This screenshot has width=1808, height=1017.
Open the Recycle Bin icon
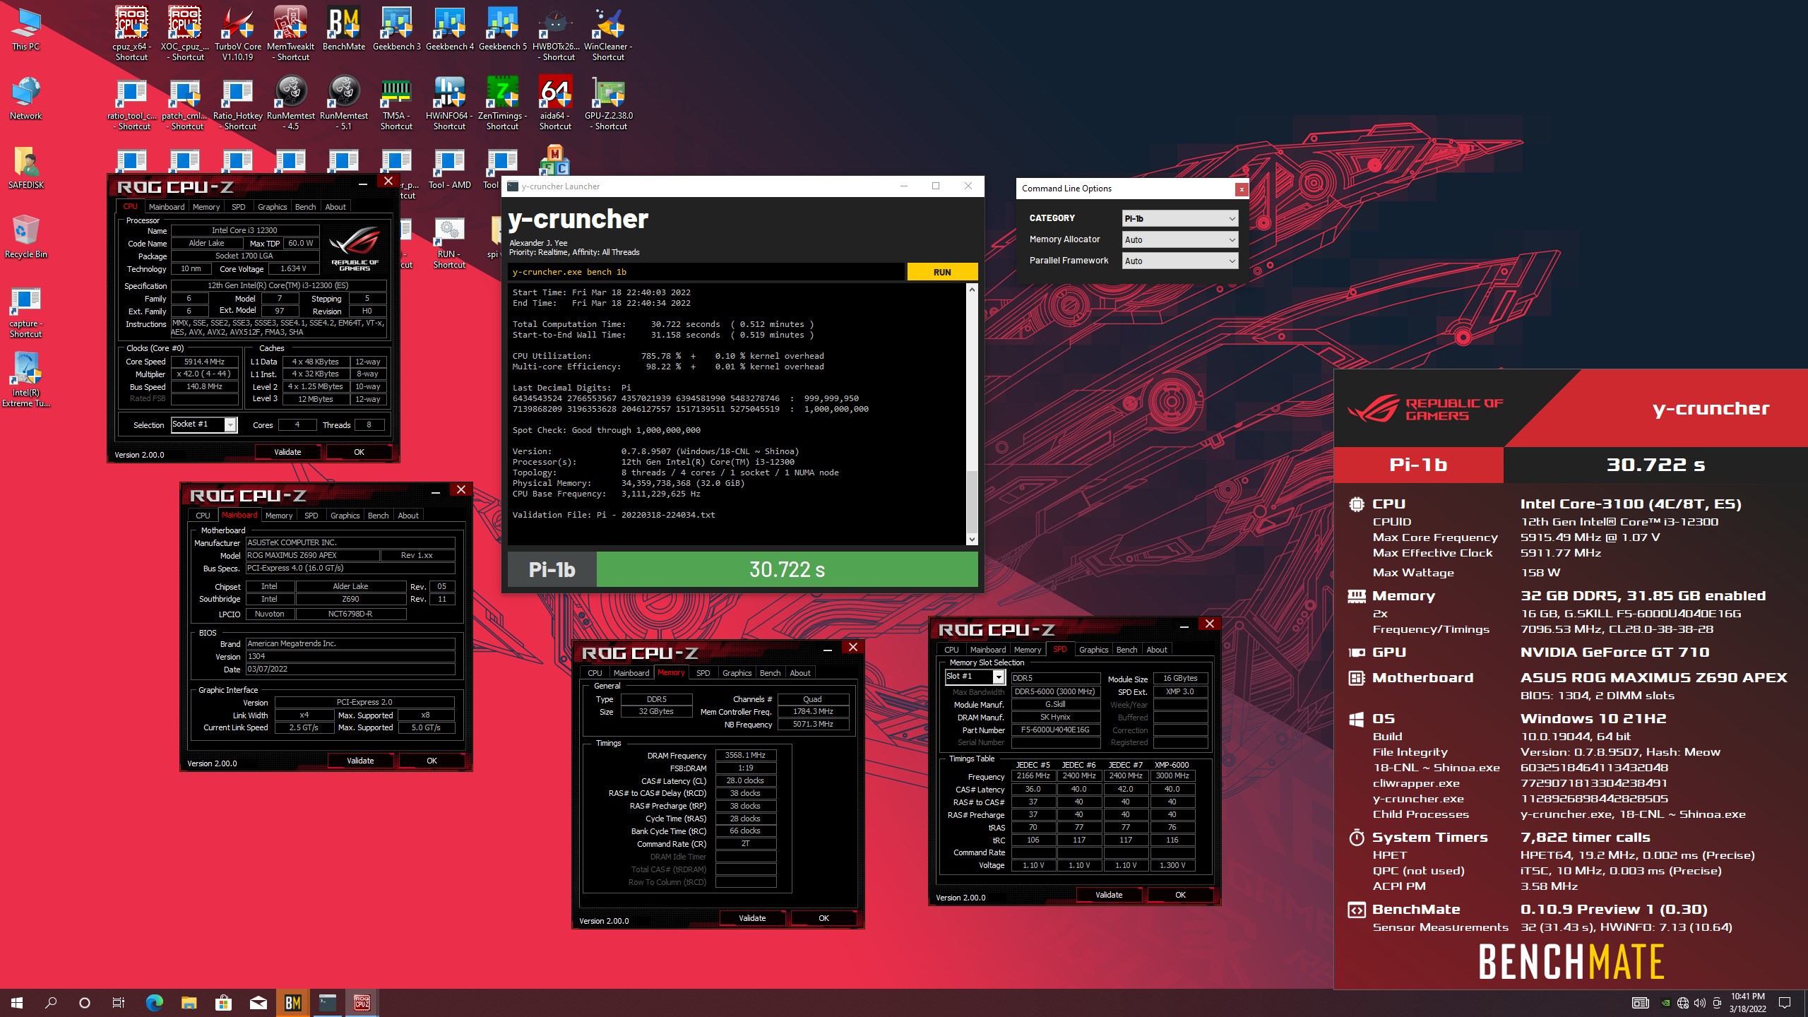26,237
